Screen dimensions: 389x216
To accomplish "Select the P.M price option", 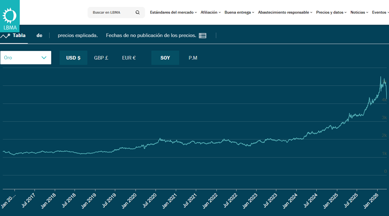I will [x=193, y=58].
